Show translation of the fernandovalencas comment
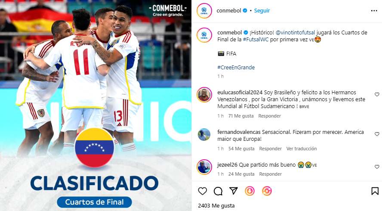This screenshot has width=382, height=211. pyautogui.click(x=302, y=149)
